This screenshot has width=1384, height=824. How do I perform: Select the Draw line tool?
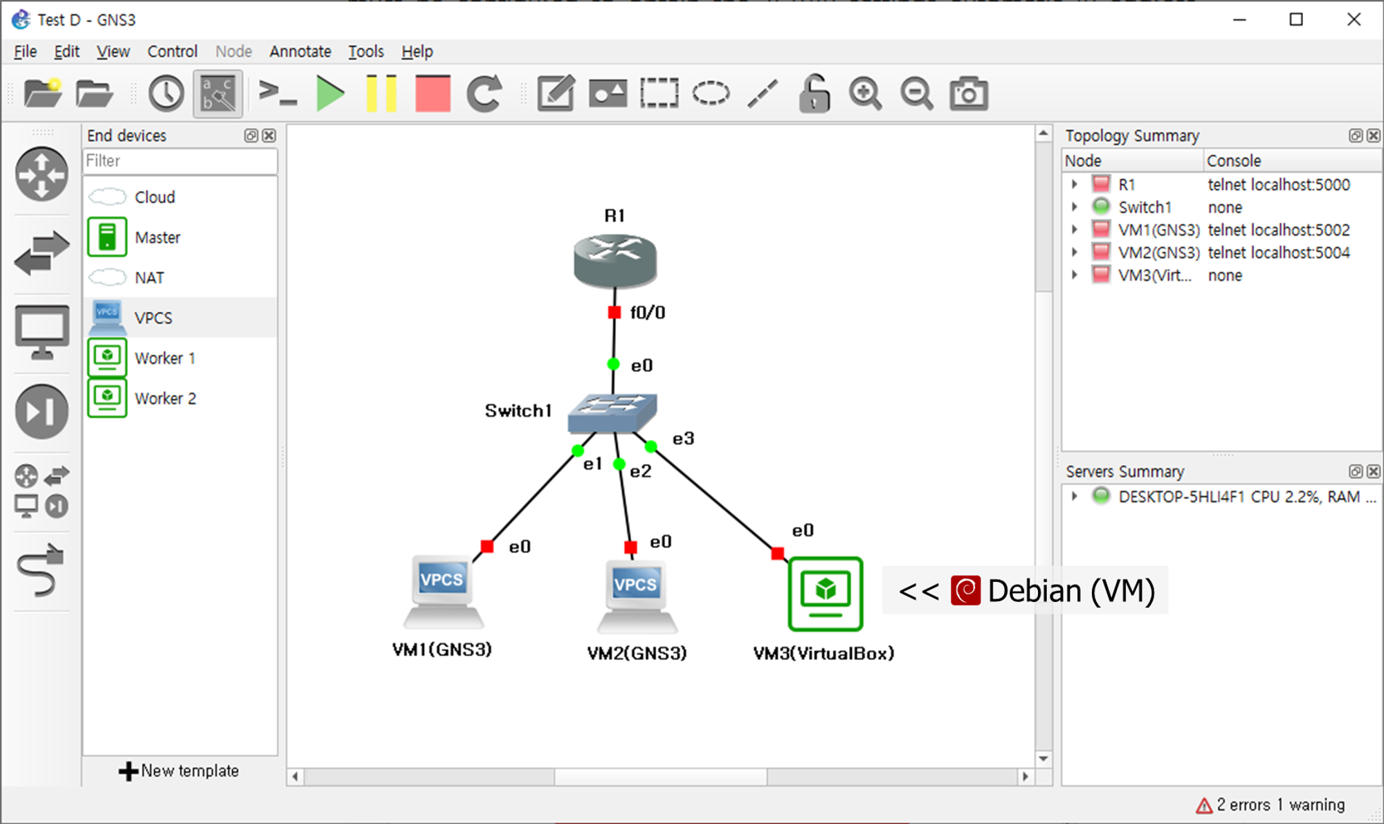[763, 93]
